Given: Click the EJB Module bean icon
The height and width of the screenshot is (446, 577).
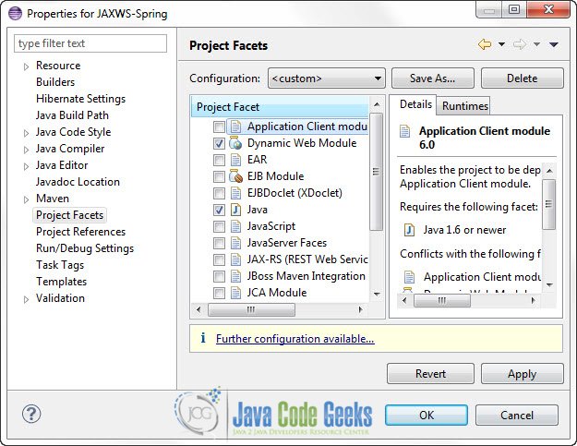Looking at the screenshot, I should pyautogui.click(x=235, y=175).
